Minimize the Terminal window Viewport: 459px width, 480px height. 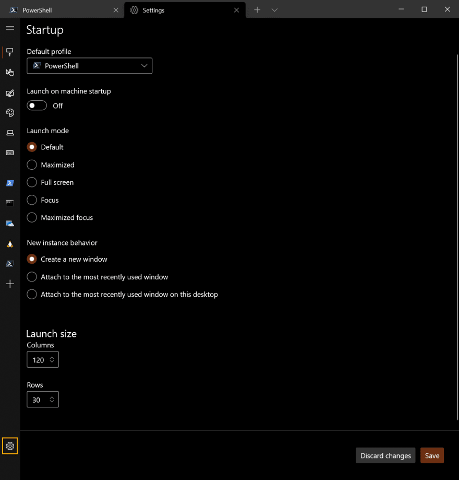(401, 9)
